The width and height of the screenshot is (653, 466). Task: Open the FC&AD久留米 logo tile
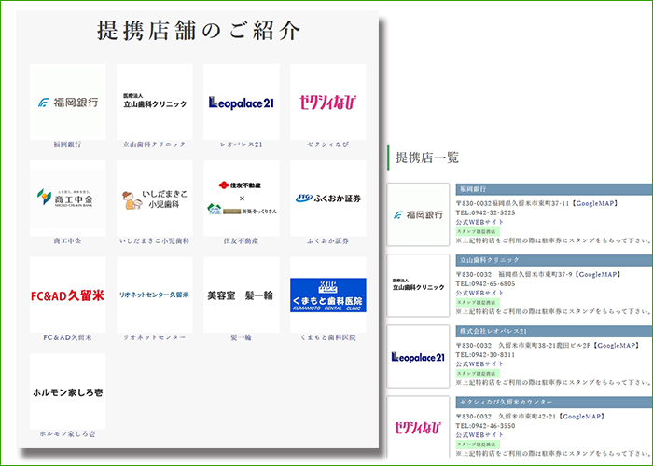67,295
